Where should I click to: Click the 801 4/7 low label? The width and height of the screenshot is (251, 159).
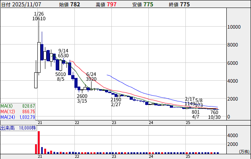(x=196, y=114)
